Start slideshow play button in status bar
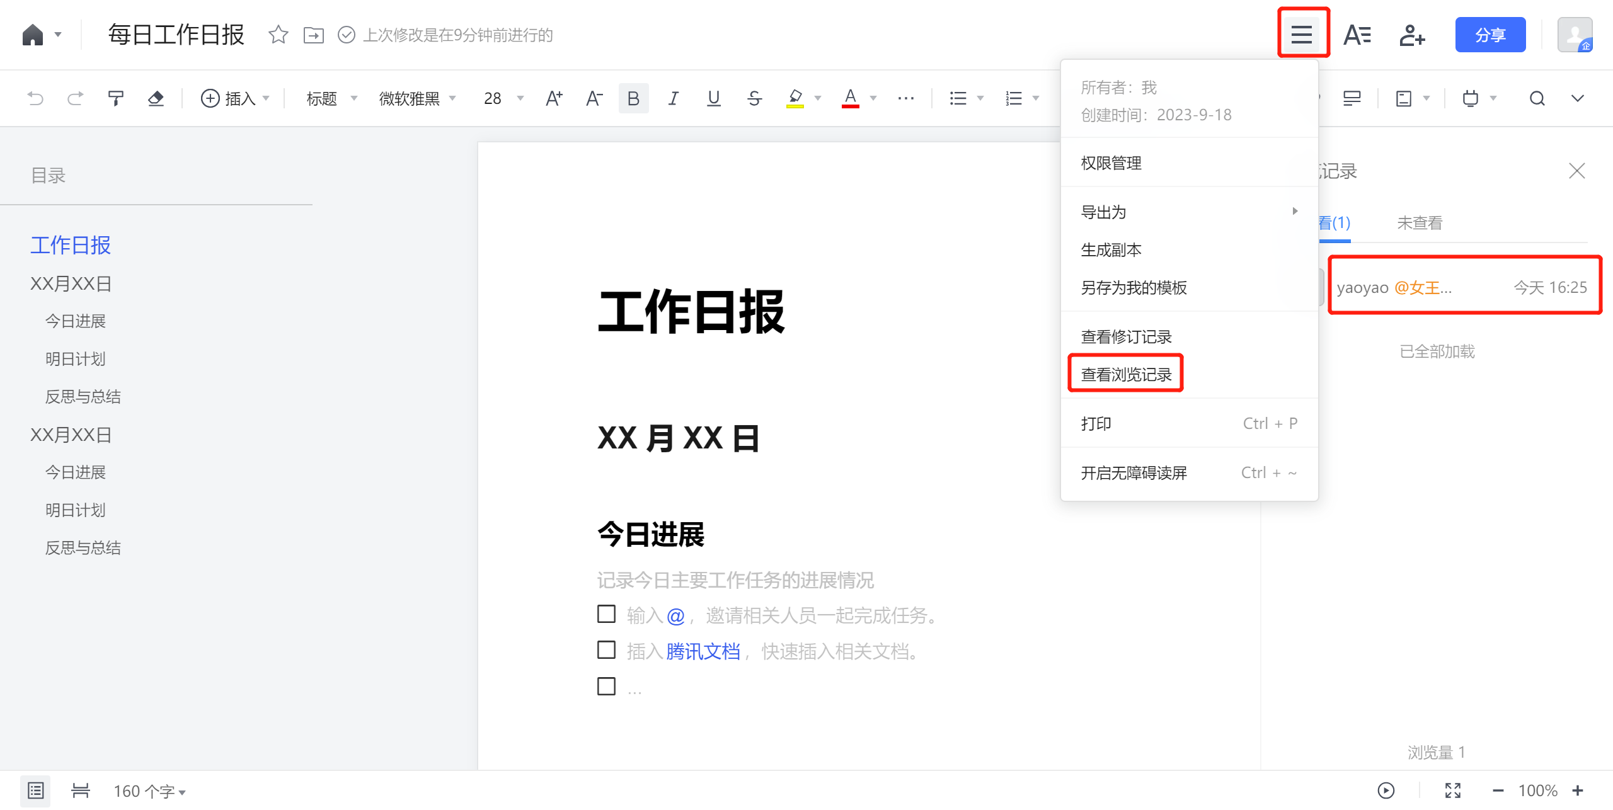The height and width of the screenshot is (810, 1613). coord(1386,790)
